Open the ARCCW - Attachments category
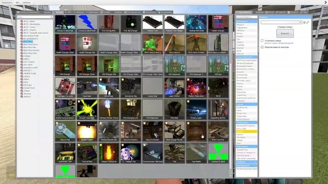This screenshot has width=328, height=184. [32, 24]
